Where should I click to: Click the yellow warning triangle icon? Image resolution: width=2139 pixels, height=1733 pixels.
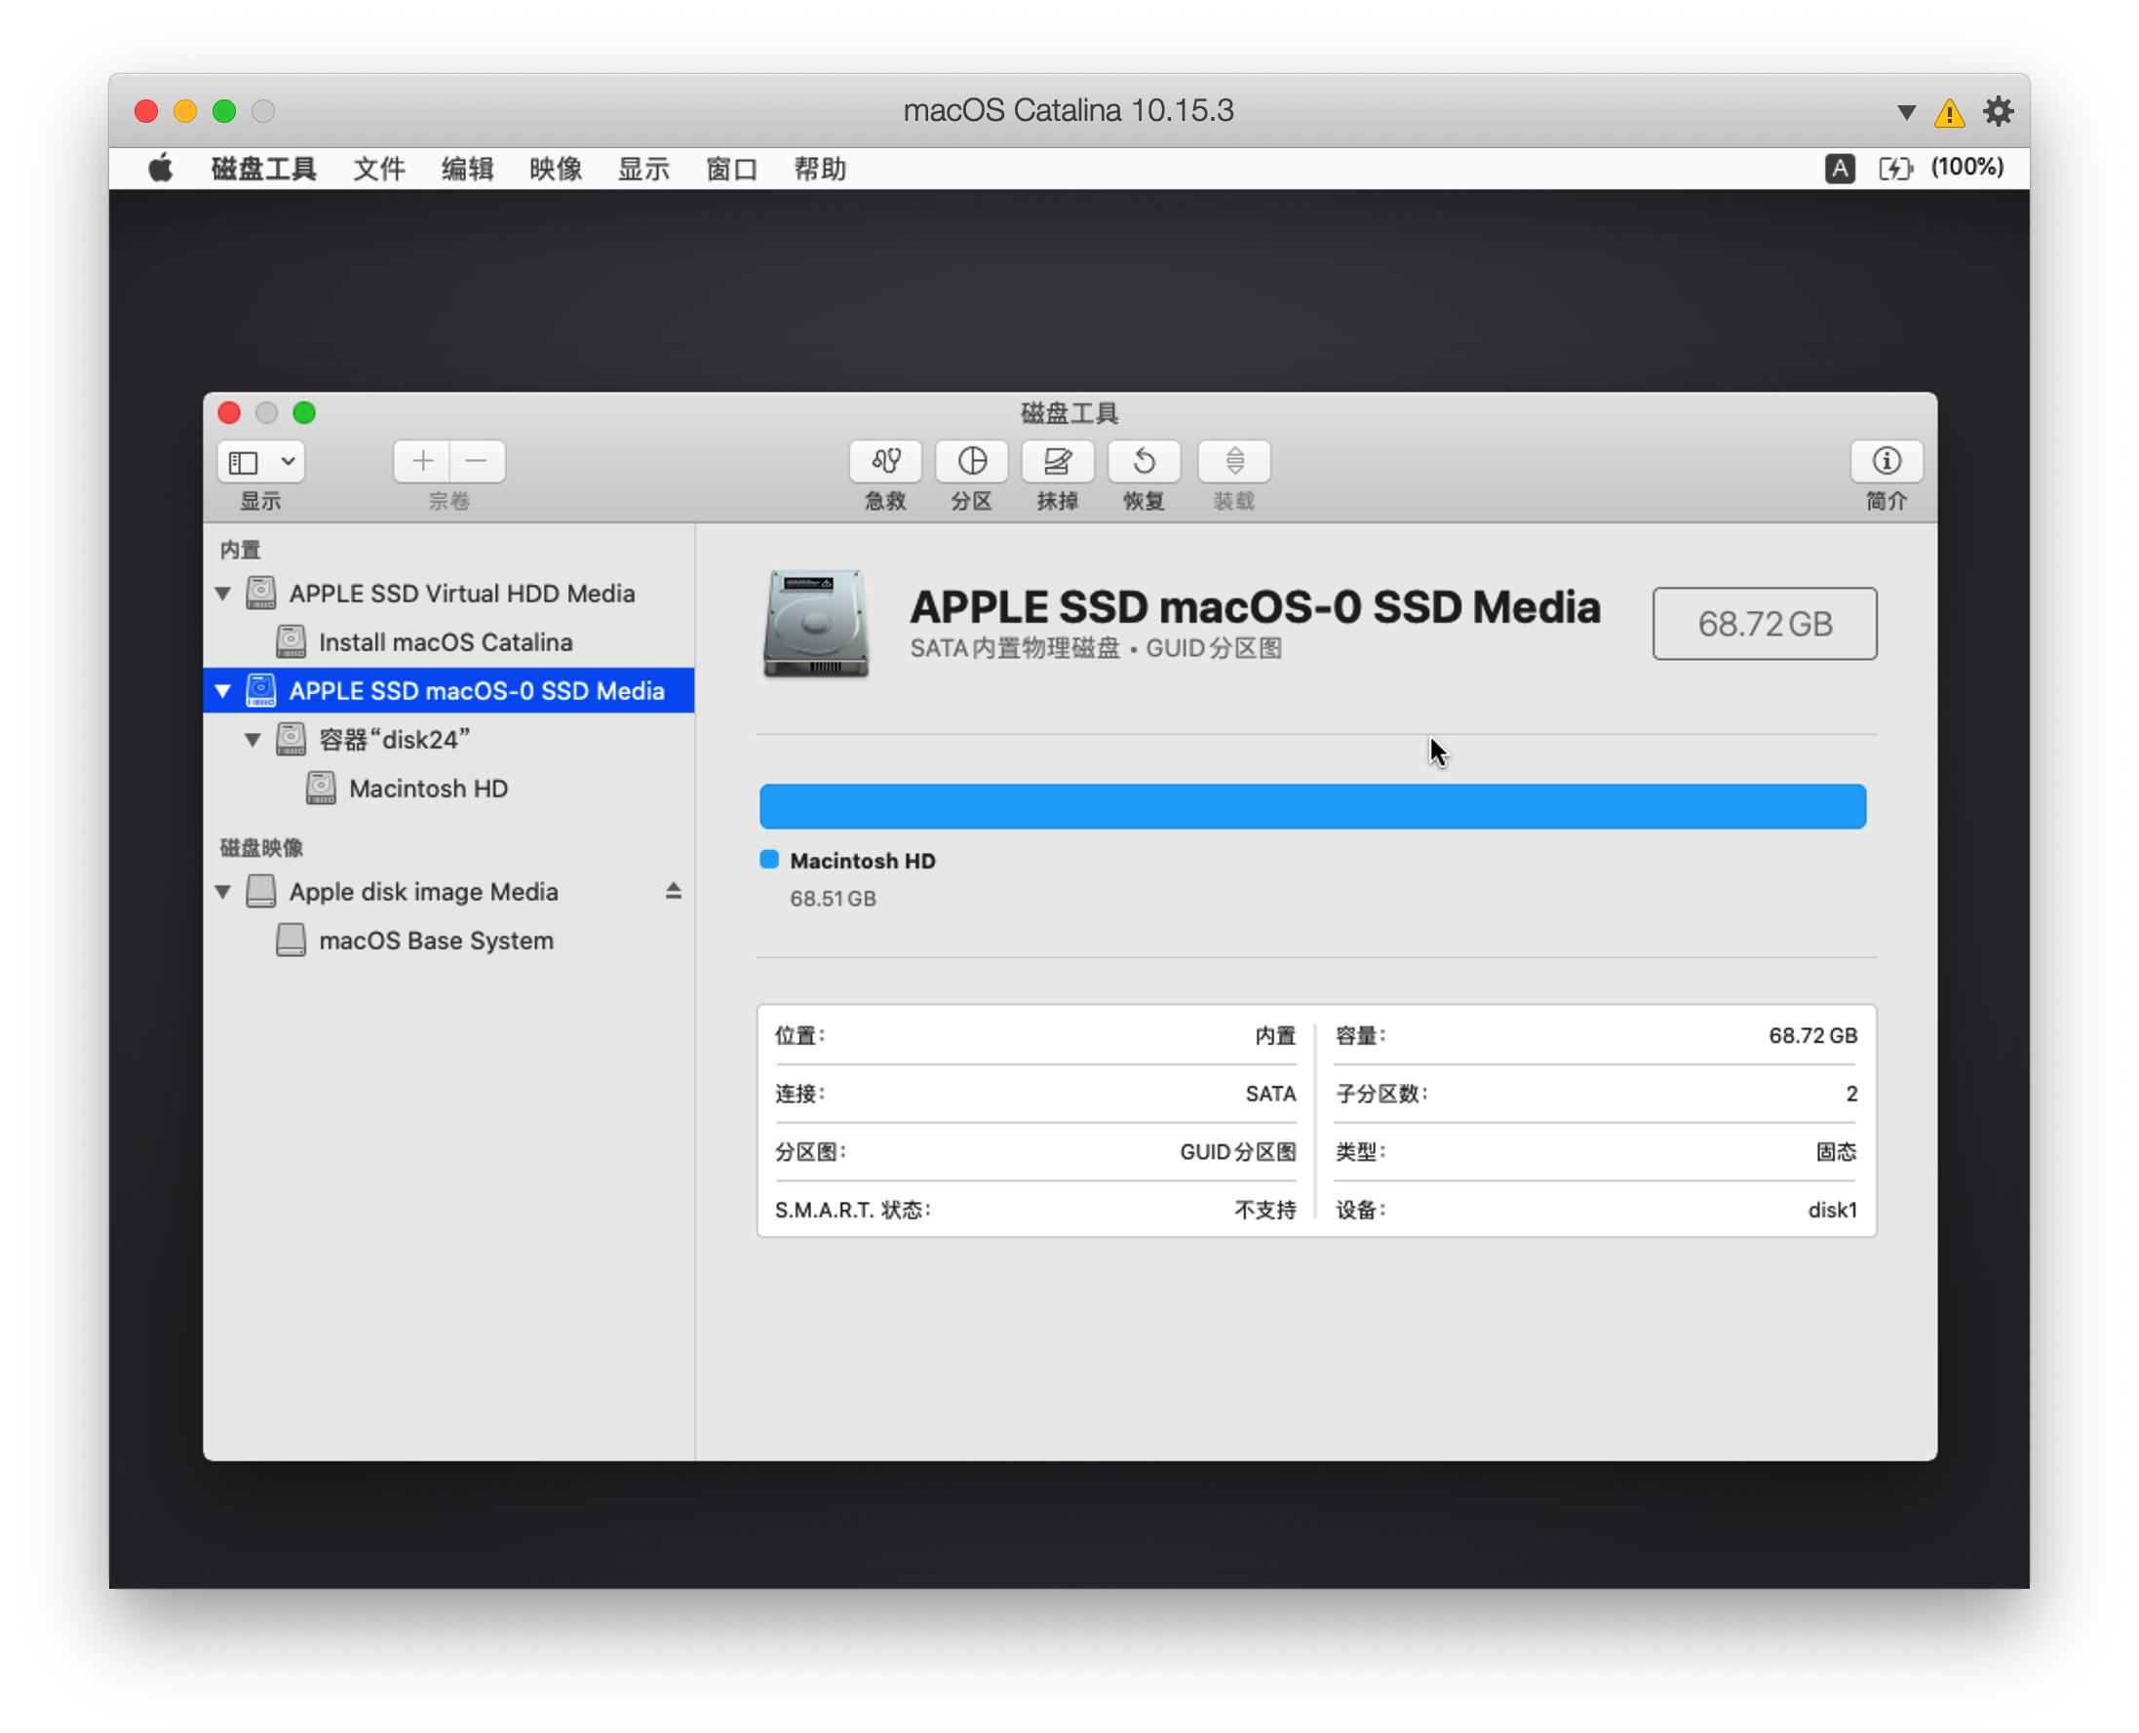(1948, 113)
